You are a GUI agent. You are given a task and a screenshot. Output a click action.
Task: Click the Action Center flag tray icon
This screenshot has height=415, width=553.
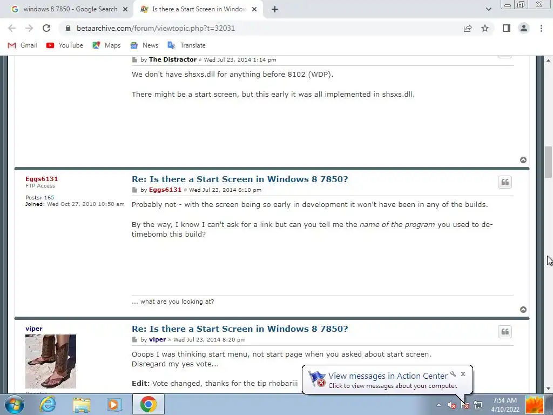point(465,405)
